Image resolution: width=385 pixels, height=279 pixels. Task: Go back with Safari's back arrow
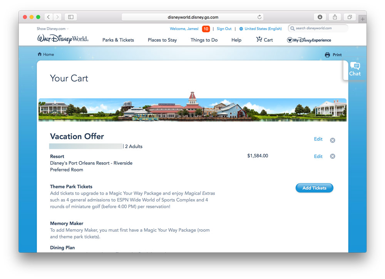click(x=49, y=17)
